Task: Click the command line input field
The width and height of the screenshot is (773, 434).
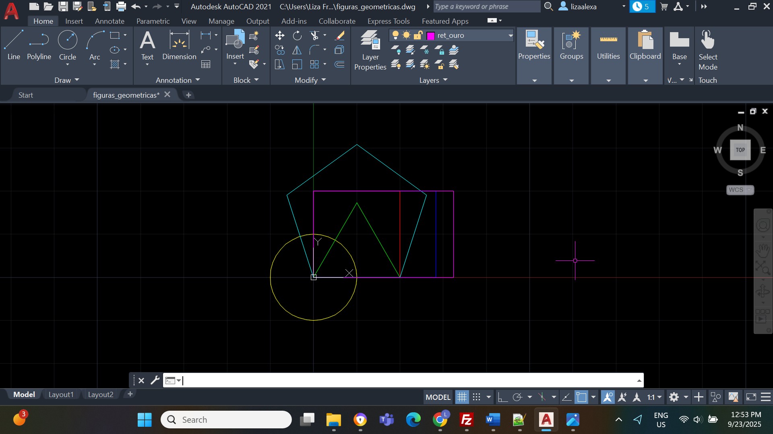Action: [x=403, y=381]
